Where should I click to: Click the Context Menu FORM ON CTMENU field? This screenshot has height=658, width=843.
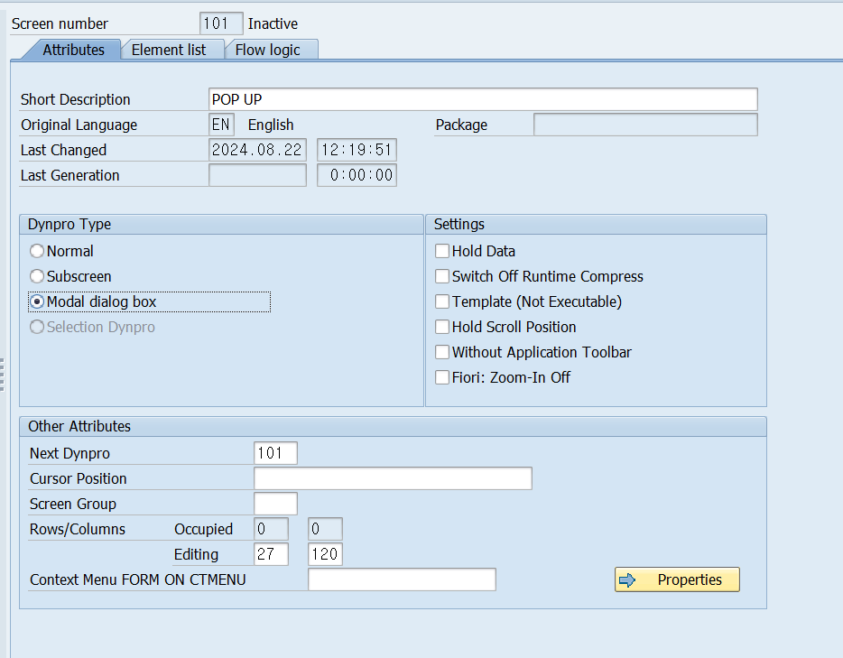coord(402,579)
